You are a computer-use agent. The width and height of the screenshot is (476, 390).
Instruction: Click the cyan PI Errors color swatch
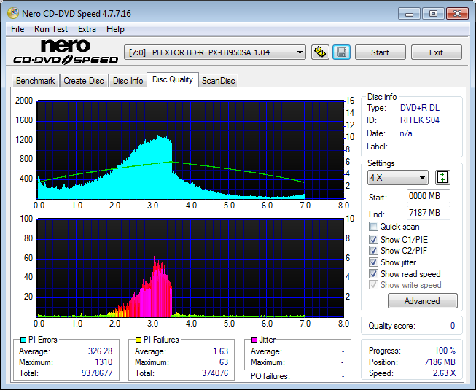pos(23,340)
